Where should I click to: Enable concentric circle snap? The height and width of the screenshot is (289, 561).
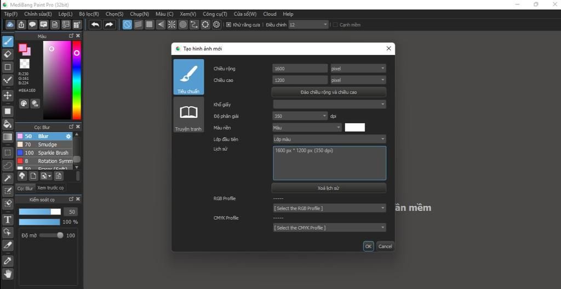pyautogui.click(x=183, y=25)
